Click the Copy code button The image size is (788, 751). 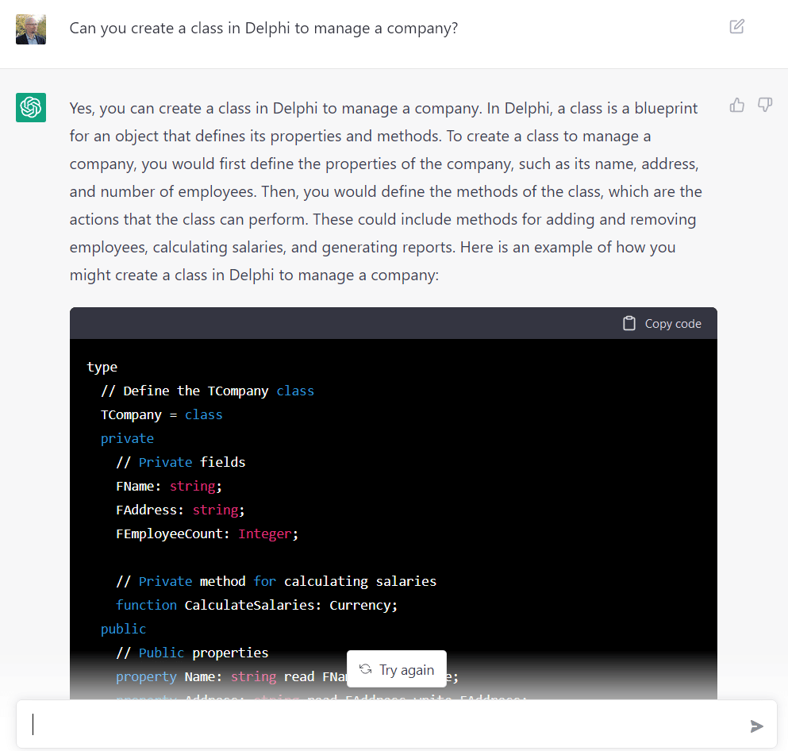pos(661,323)
